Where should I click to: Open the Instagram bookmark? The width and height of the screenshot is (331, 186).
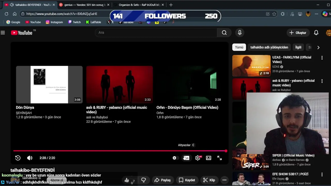tap(54, 22)
